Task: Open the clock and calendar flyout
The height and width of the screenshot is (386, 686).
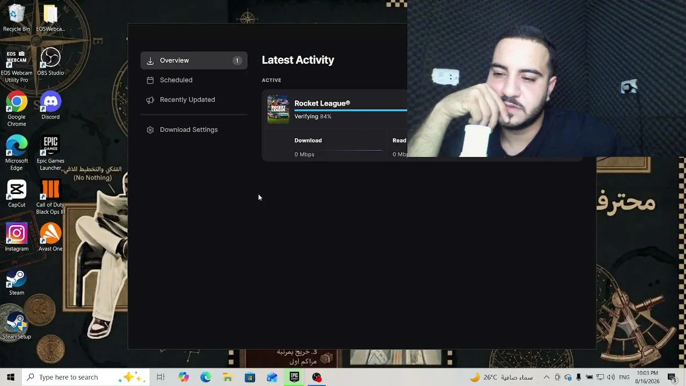Action: [x=647, y=377]
